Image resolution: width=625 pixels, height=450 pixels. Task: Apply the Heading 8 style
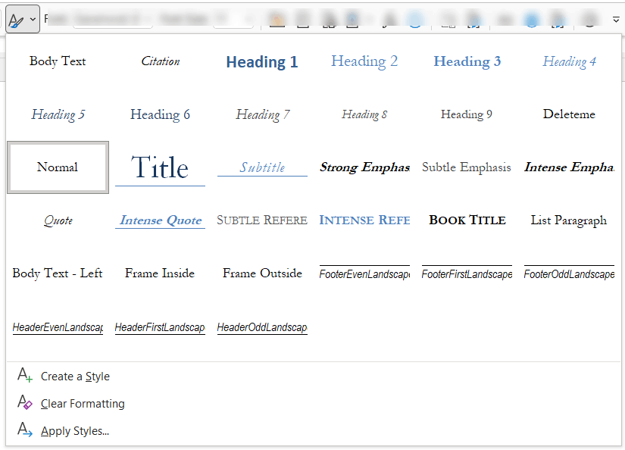[364, 114]
